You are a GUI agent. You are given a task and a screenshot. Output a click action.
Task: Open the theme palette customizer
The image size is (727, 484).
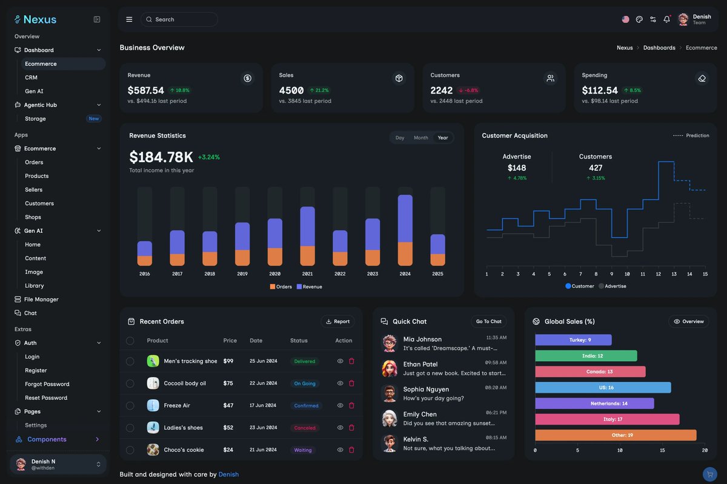tap(639, 19)
